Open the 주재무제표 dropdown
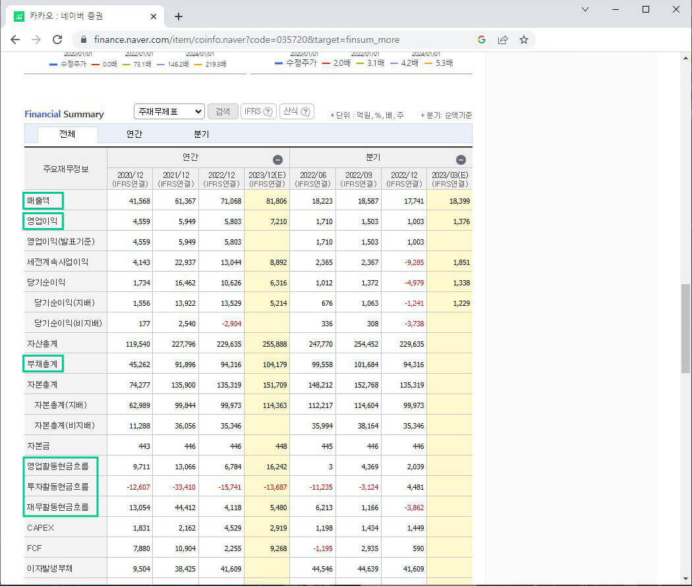Image resolution: width=692 pixels, height=586 pixels. (169, 111)
